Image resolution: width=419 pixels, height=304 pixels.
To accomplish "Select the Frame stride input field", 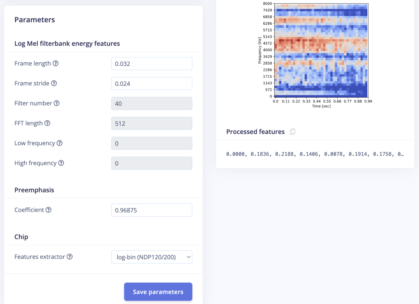I will (152, 84).
